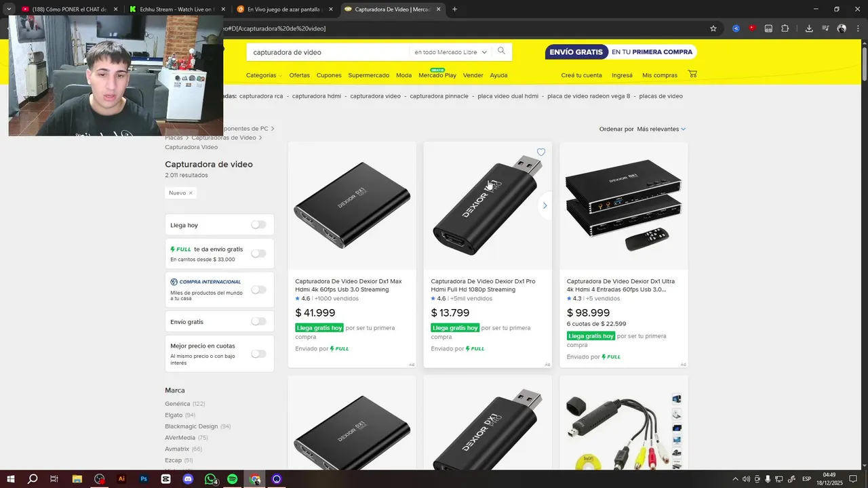
Task: Show hidden system tray icons
Action: (x=736, y=479)
